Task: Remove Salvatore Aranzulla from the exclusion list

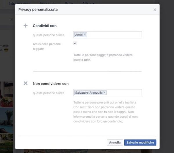Action: (x=104, y=93)
